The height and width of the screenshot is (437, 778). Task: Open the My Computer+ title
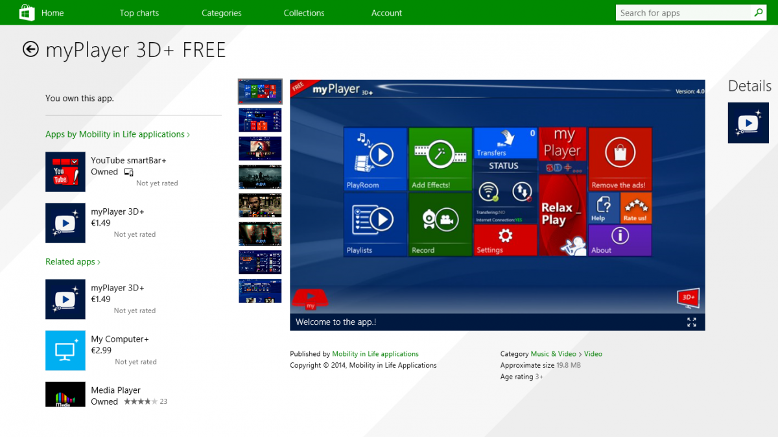click(x=120, y=339)
